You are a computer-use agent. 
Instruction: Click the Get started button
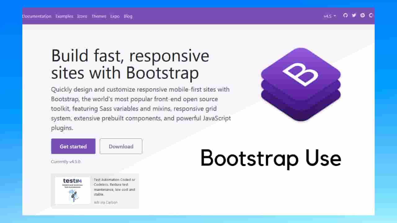point(73,146)
